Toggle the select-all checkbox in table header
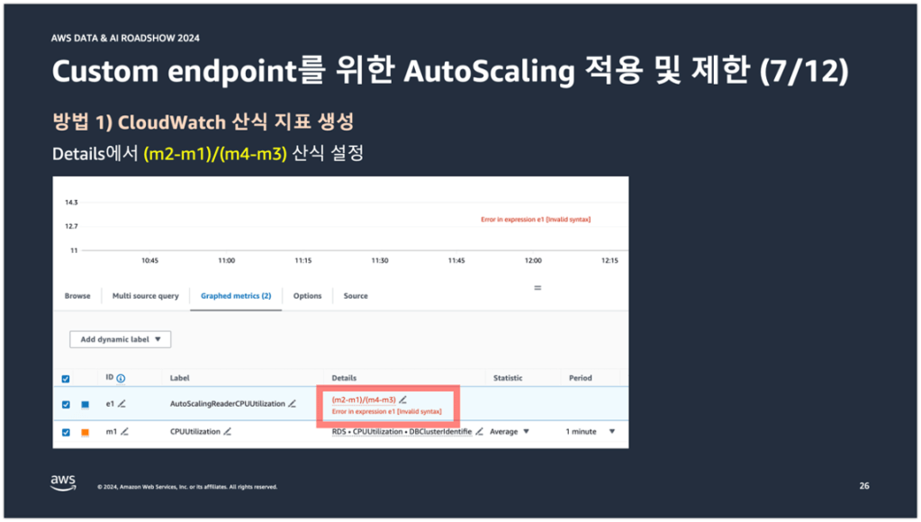 point(65,379)
